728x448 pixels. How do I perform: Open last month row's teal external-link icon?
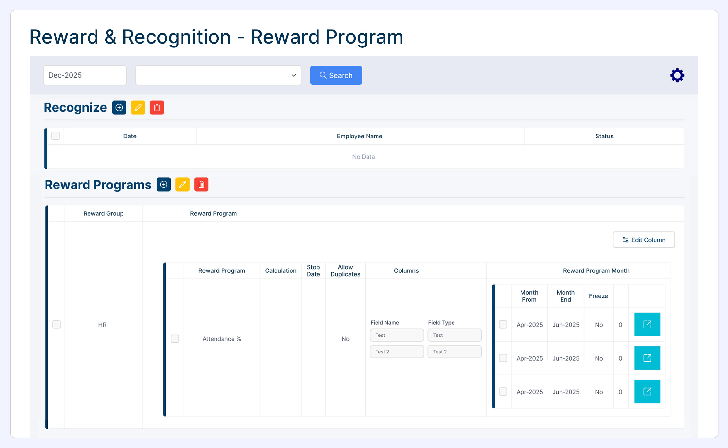647,392
